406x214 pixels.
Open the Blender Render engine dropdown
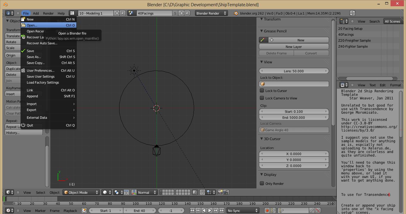point(211,13)
